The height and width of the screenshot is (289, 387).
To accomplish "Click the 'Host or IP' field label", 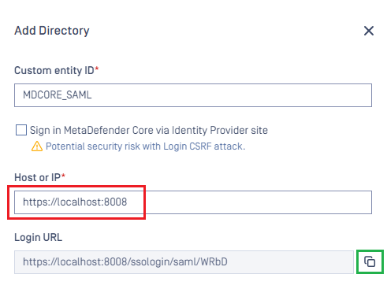I will [x=38, y=177].
